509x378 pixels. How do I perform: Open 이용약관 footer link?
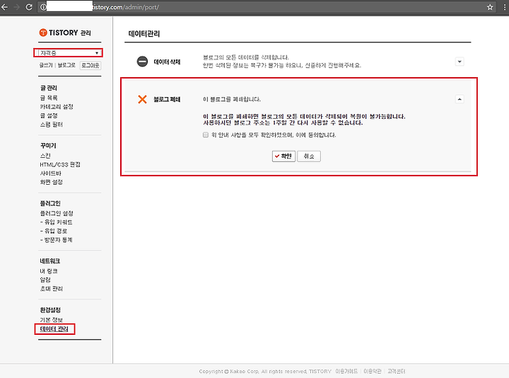[x=373, y=371]
